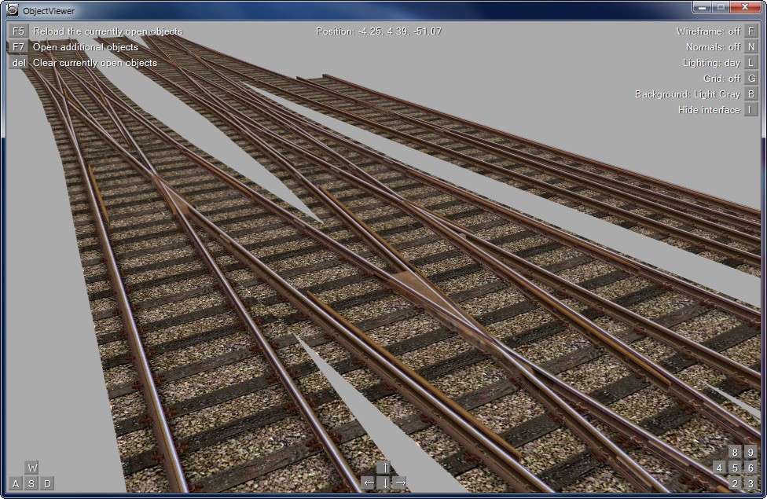Switch lighting mode with the L key
This screenshot has width=767, height=499.
pyautogui.click(x=751, y=63)
